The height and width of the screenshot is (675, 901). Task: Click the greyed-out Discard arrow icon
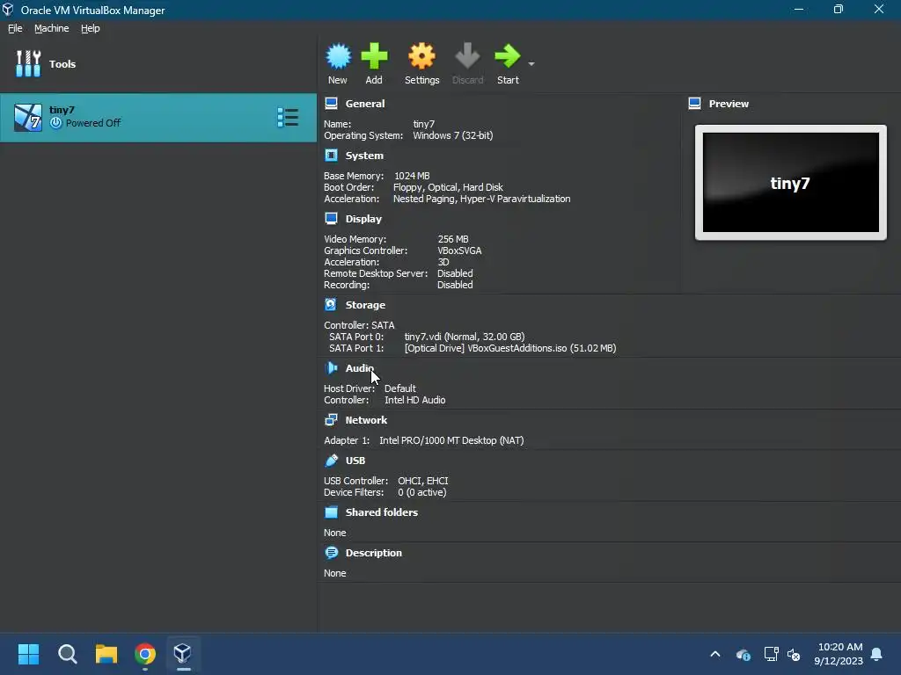tap(467, 56)
